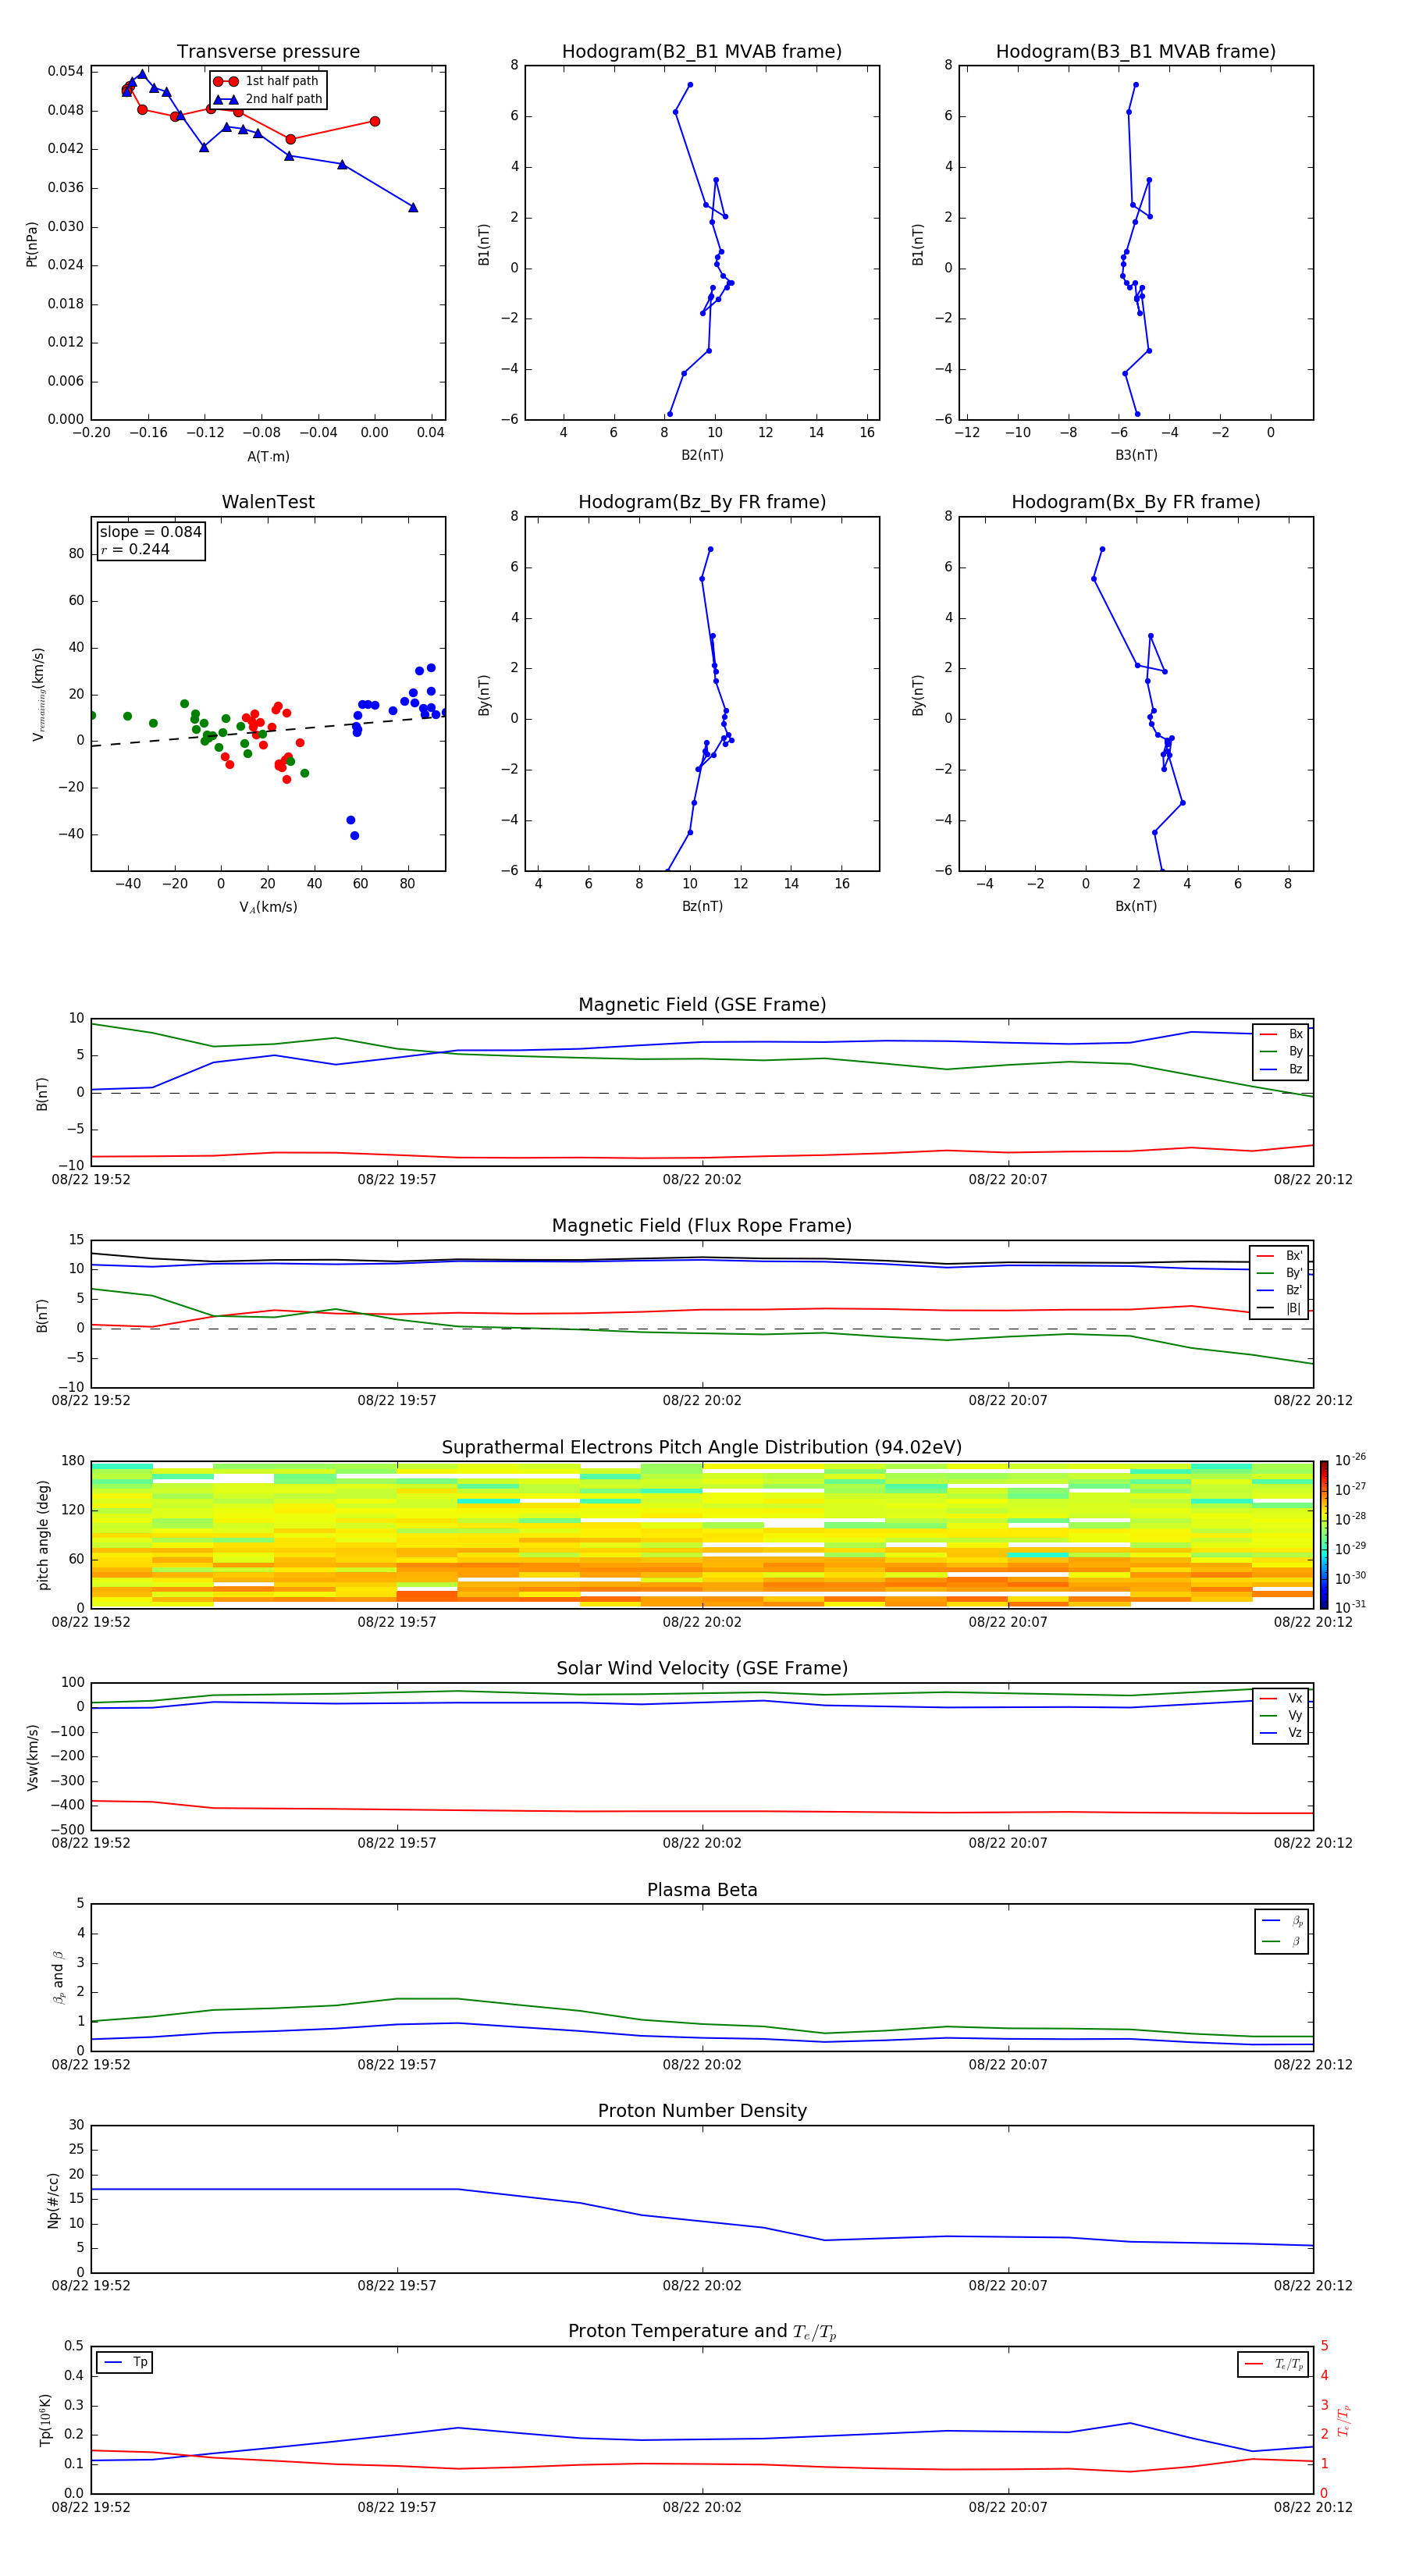Click the red 'Te/Tp' right axis label
1405x2576 pixels.
click(1344, 2421)
